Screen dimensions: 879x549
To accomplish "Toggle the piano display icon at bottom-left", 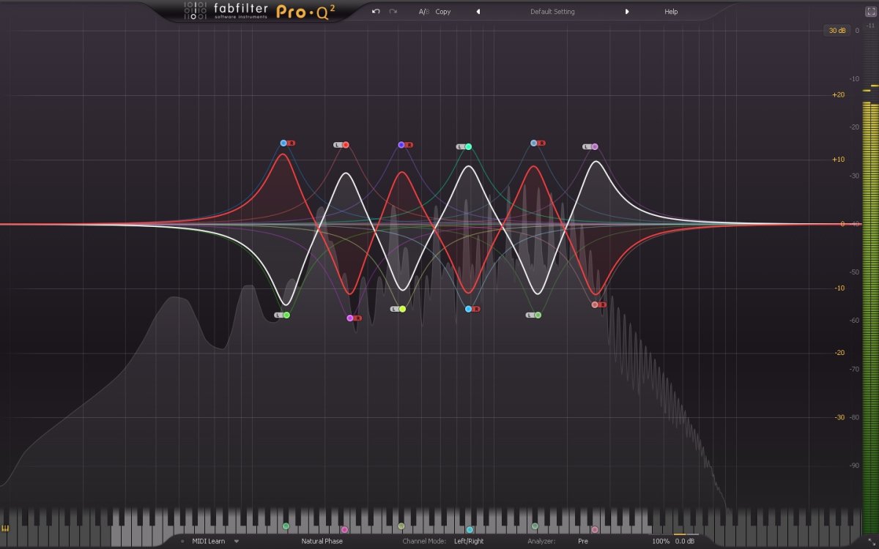I will coord(5,528).
